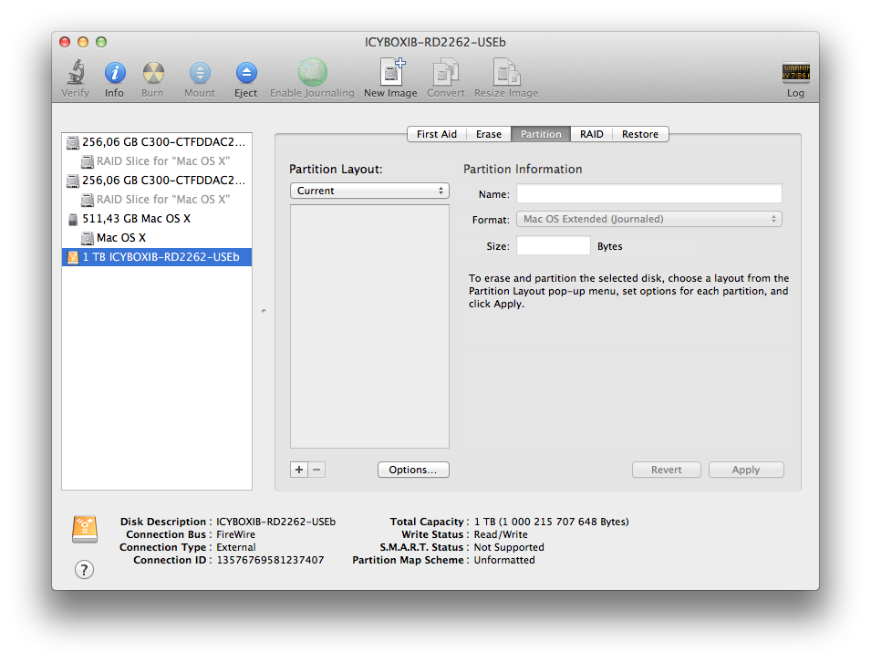Select second RAID Slice for "Mac OS X"
The image size is (871, 662).
click(157, 200)
